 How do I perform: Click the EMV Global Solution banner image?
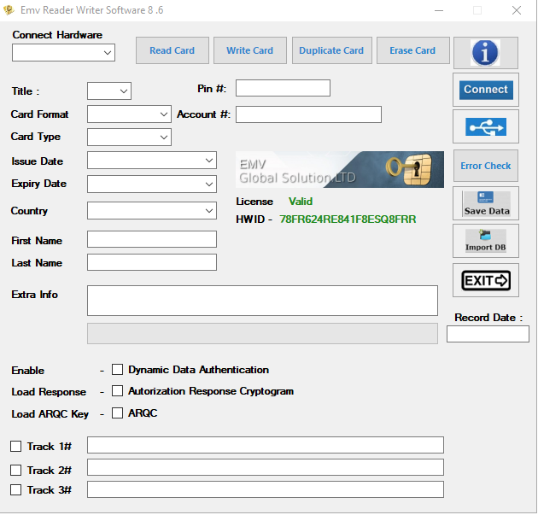click(340, 169)
